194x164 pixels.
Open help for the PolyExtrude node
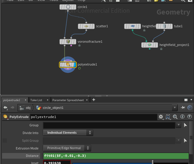tap(189, 117)
